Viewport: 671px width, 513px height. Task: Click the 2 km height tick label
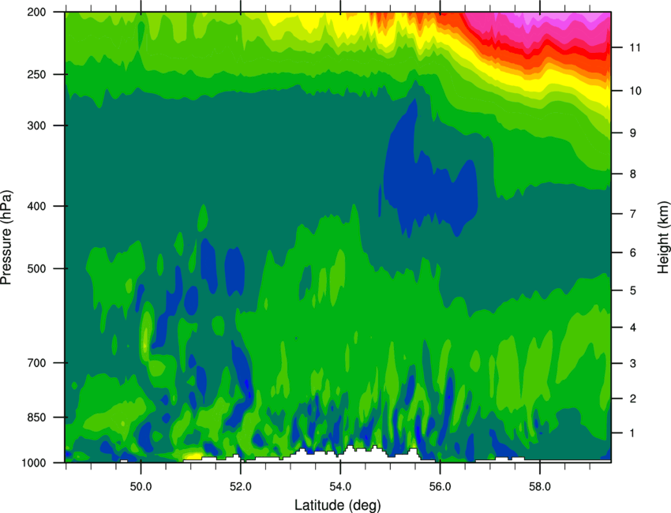coord(633,399)
